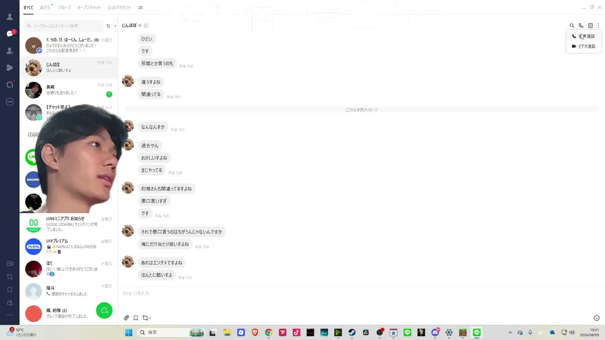Click the 邪魔とか言うのも message bubble
Screen dimensions: 605x340
tap(157, 63)
